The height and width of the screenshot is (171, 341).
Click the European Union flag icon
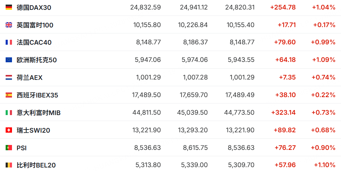tap(9, 60)
